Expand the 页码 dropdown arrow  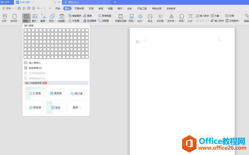pyautogui.click(x=134, y=21)
